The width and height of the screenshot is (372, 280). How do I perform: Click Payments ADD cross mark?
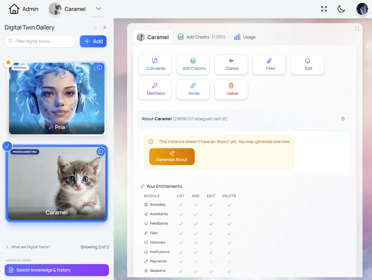tap(196, 262)
